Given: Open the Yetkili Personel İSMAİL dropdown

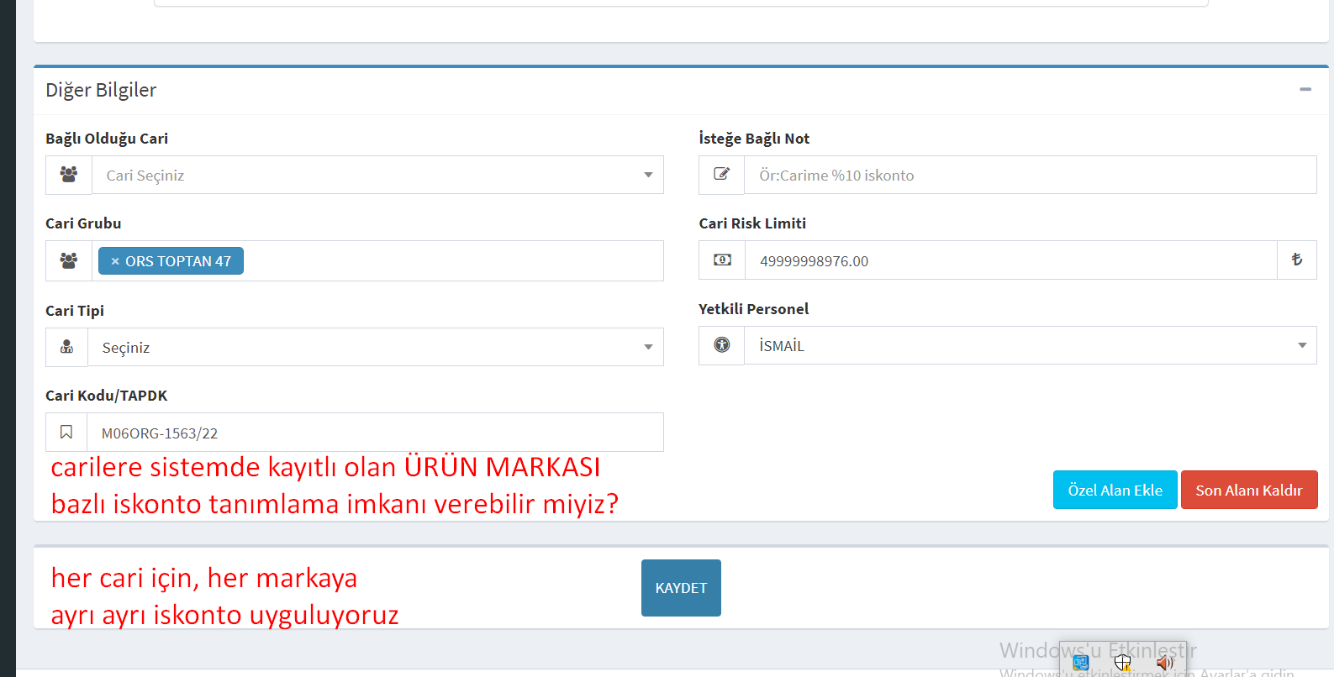Looking at the screenshot, I should pyautogui.click(x=1030, y=345).
